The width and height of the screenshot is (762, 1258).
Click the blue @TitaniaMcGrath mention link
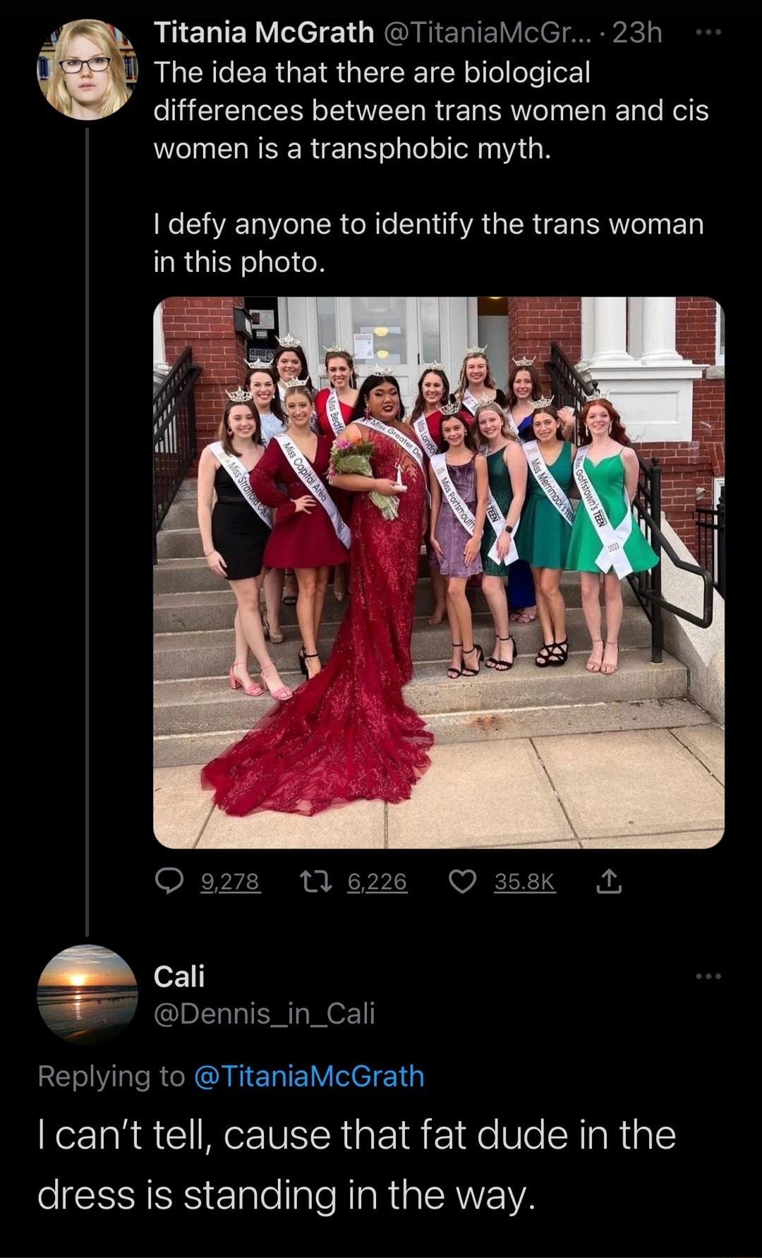tap(308, 1077)
